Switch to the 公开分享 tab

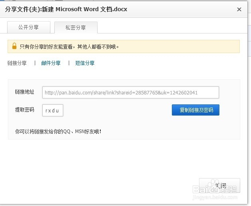click(x=29, y=27)
